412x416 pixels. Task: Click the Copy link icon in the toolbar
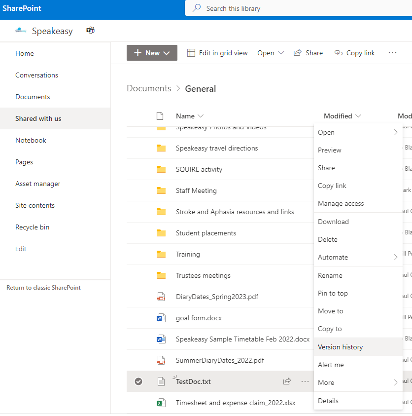pos(339,53)
